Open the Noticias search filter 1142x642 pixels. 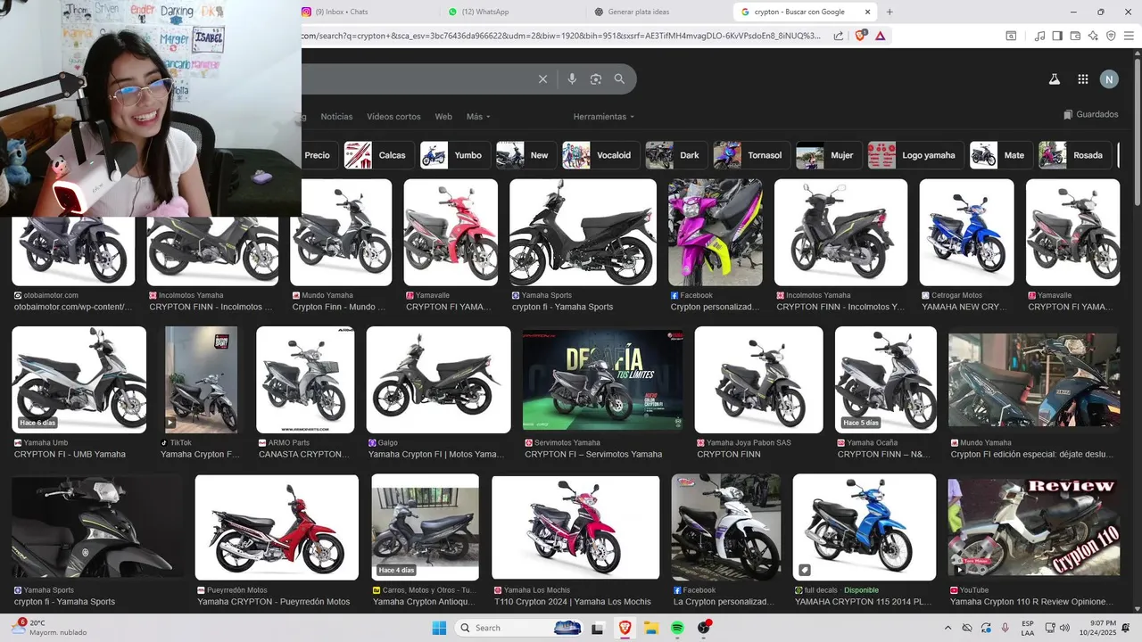(336, 117)
